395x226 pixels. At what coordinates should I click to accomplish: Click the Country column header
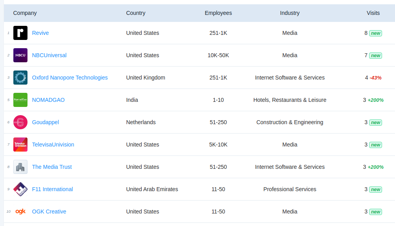135,13
